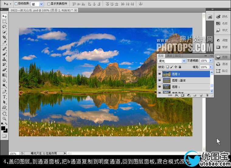Hide the 图层 2 layer via eye icon
The height and width of the screenshot is (168, 231).
tap(160, 74)
